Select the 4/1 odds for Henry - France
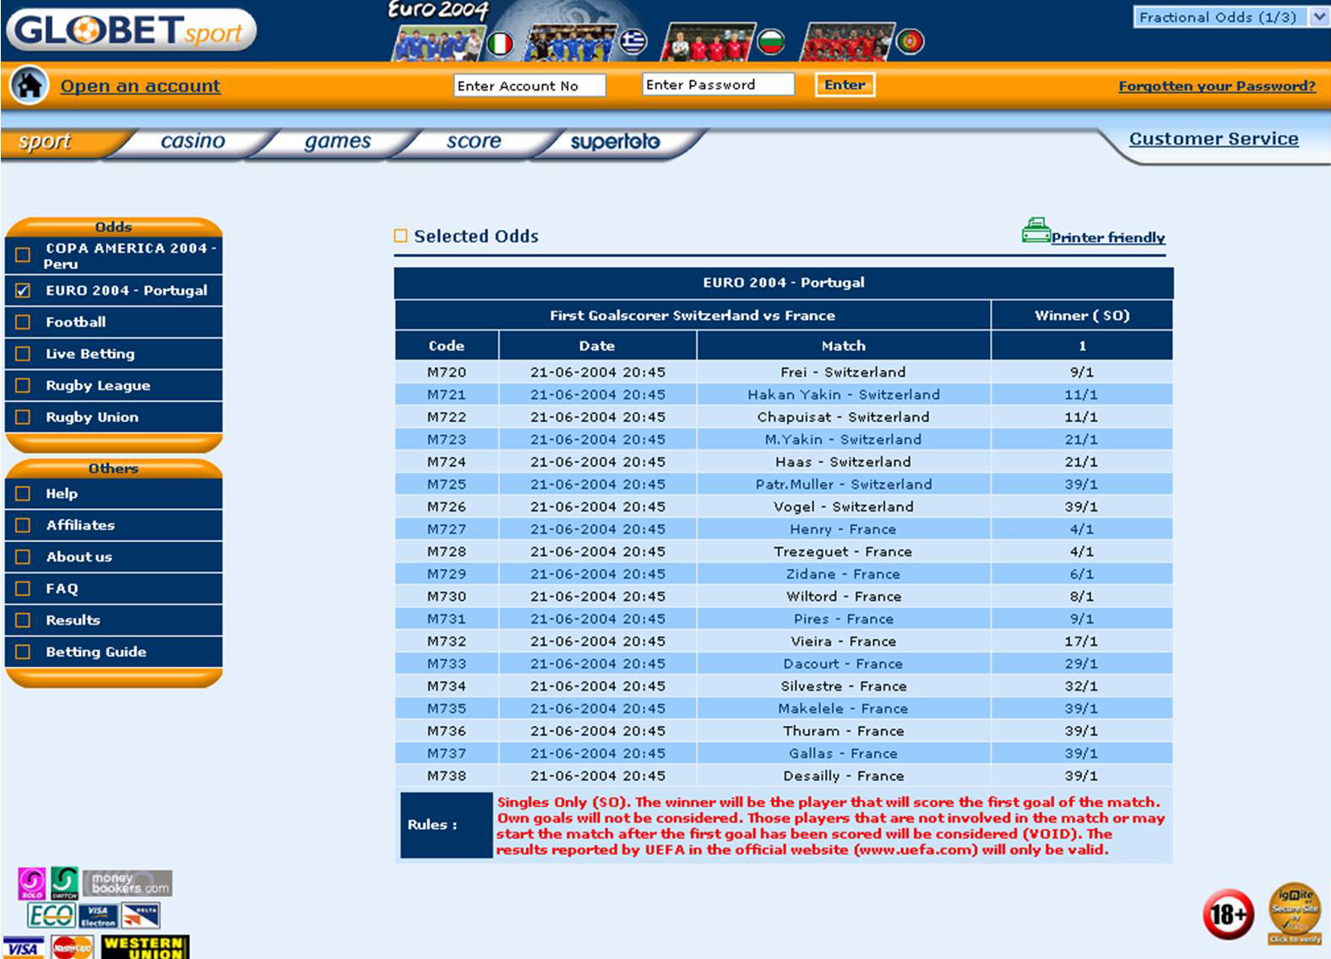 tap(1081, 529)
